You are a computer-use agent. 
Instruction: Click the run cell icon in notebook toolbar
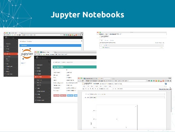coord(100,89)
